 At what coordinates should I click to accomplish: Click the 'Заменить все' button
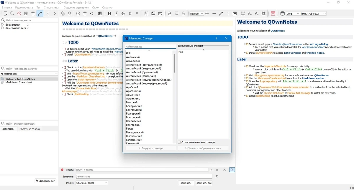(x=204, y=183)
